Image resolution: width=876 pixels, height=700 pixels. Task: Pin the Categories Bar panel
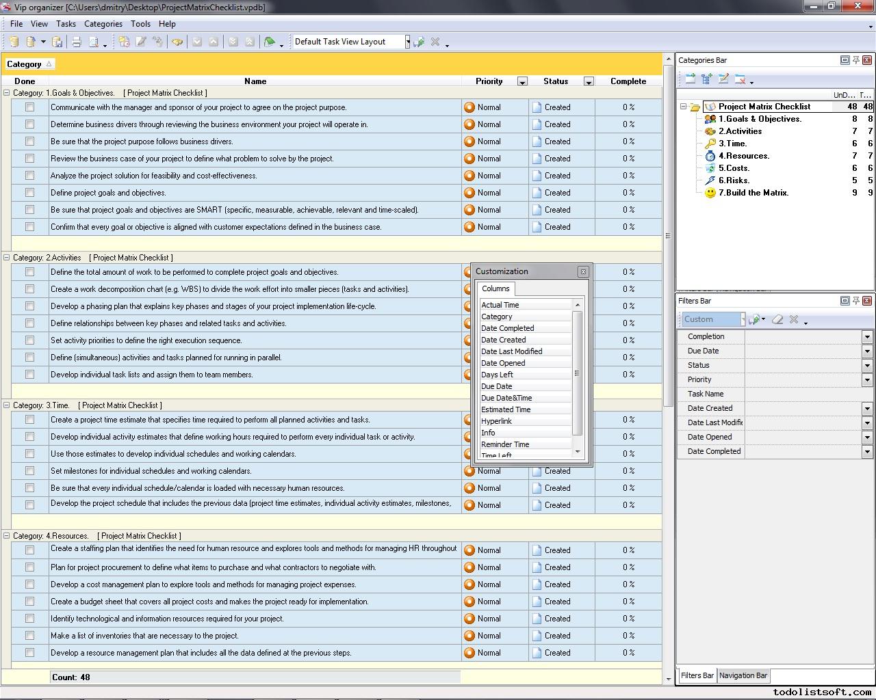[855, 60]
